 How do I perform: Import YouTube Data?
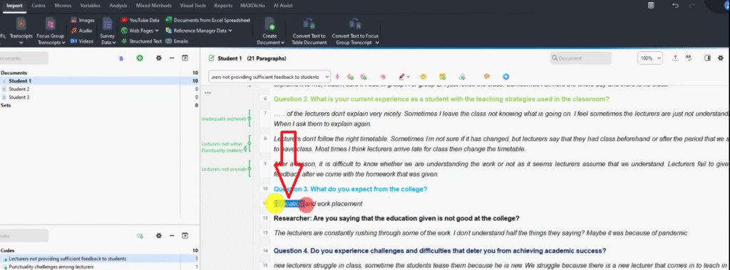tap(140, 21)
